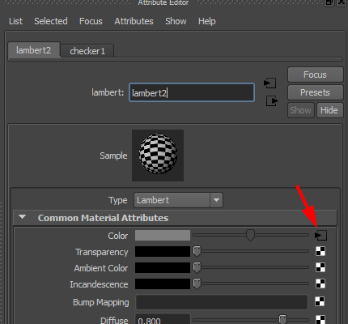Screen dimensions: 348x324
Task: Open the Help menu
Action: 207,21
